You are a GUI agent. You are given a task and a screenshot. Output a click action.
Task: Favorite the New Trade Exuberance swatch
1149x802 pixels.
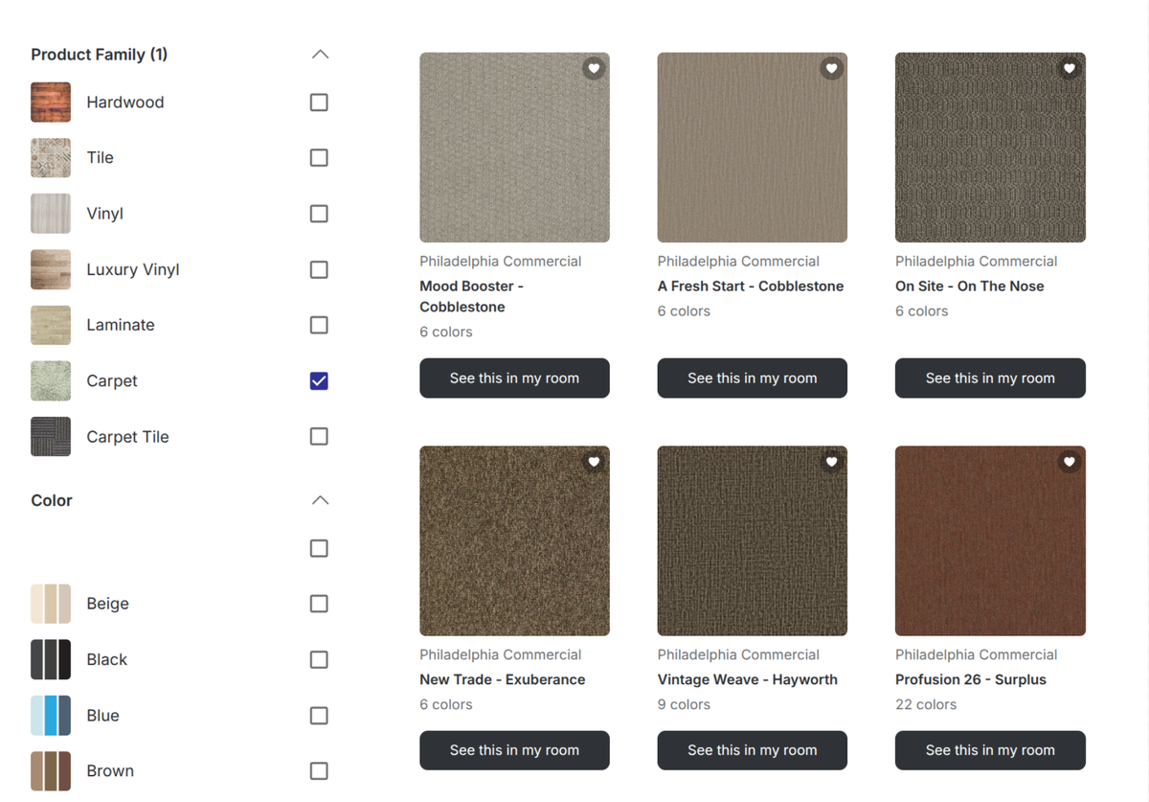click(594, 462)
